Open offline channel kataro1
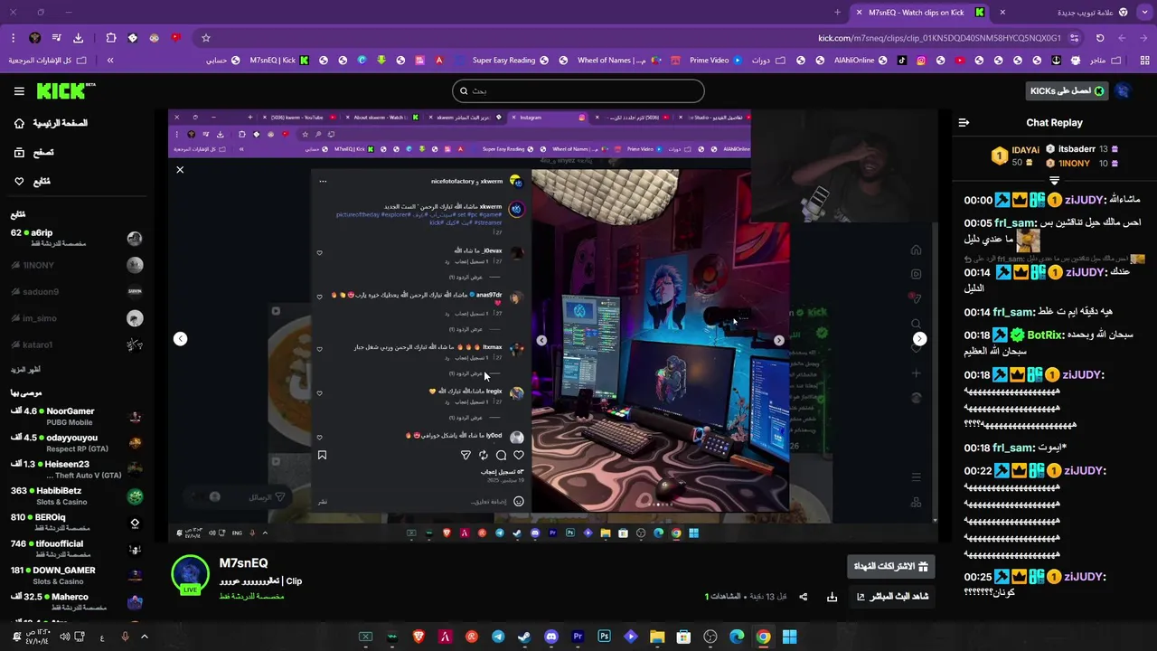 77,344
